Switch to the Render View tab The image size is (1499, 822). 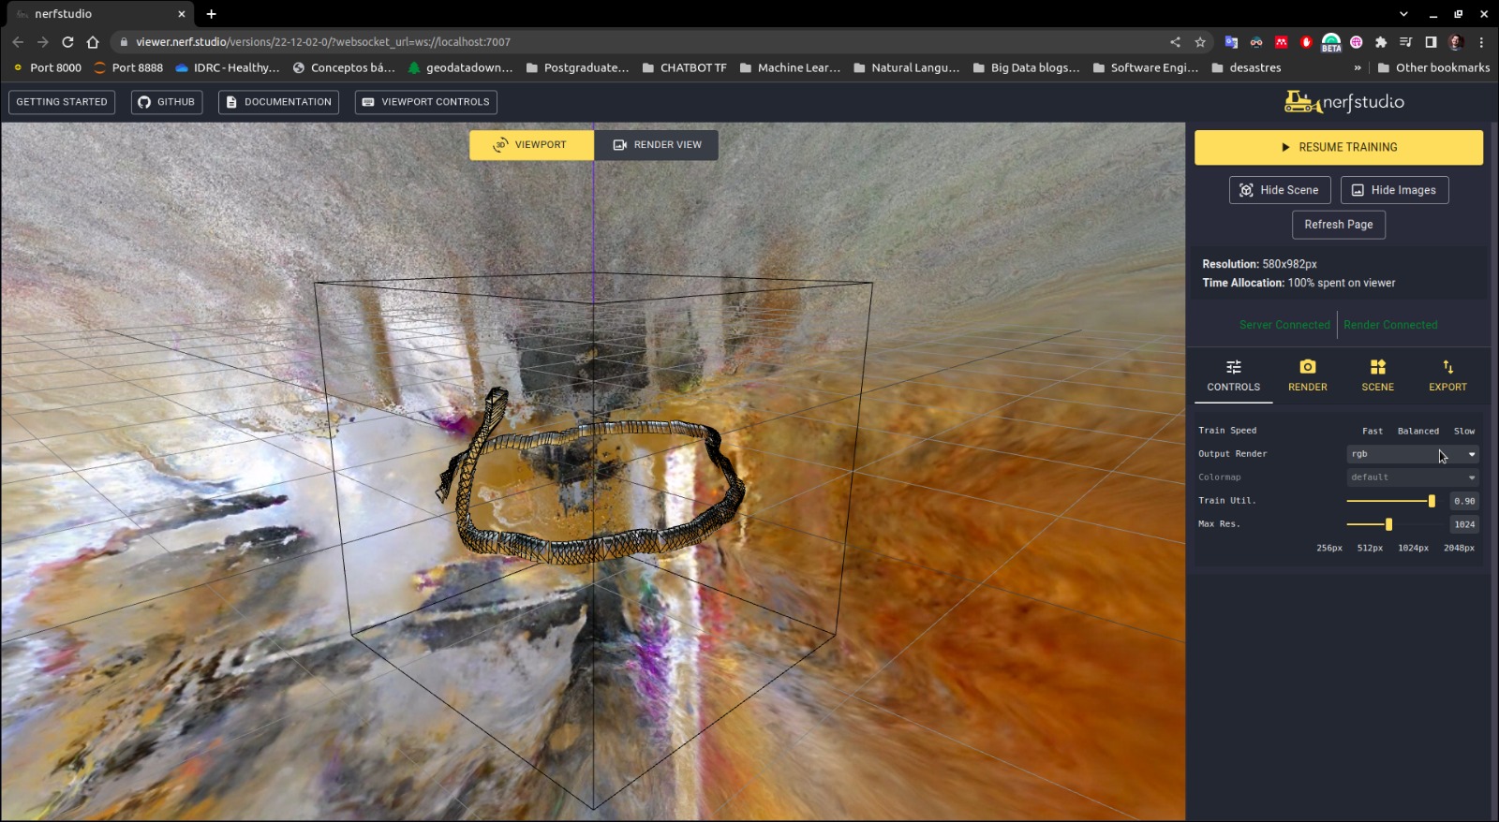pos(657,145)
